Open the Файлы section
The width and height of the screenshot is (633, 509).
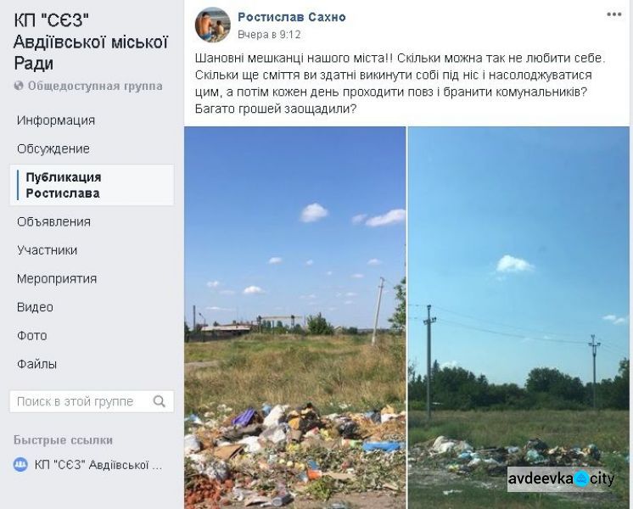36,364
